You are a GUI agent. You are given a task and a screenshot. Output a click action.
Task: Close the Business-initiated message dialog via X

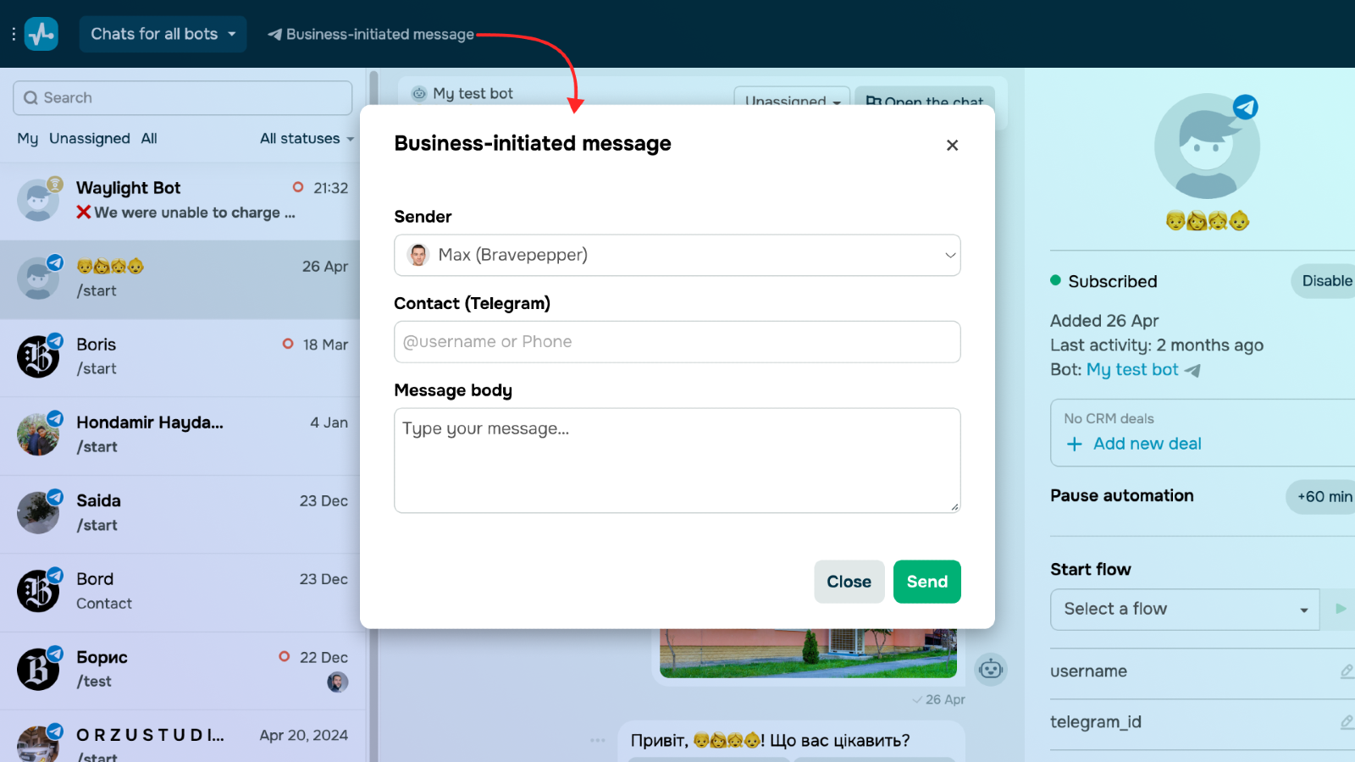pos(952,146)
